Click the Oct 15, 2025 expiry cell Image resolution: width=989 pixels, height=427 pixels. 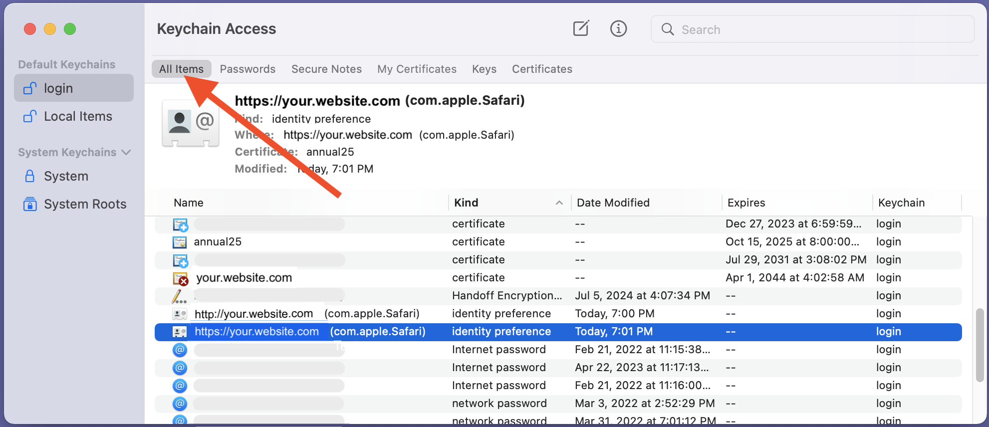tap(792, 242)
